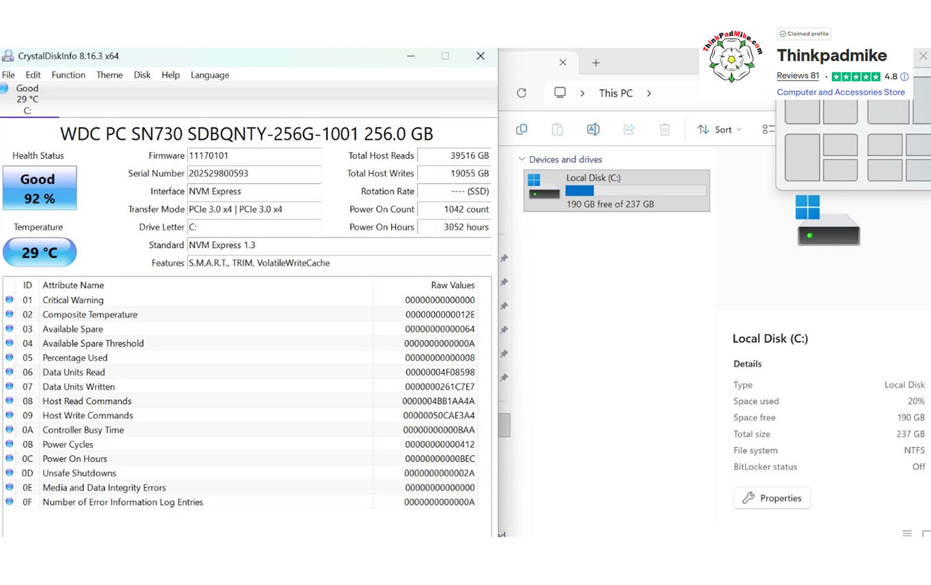931x585 pixels.
Task: Click the chevron before This PC breadcrumb
Action: coord(582,93)
